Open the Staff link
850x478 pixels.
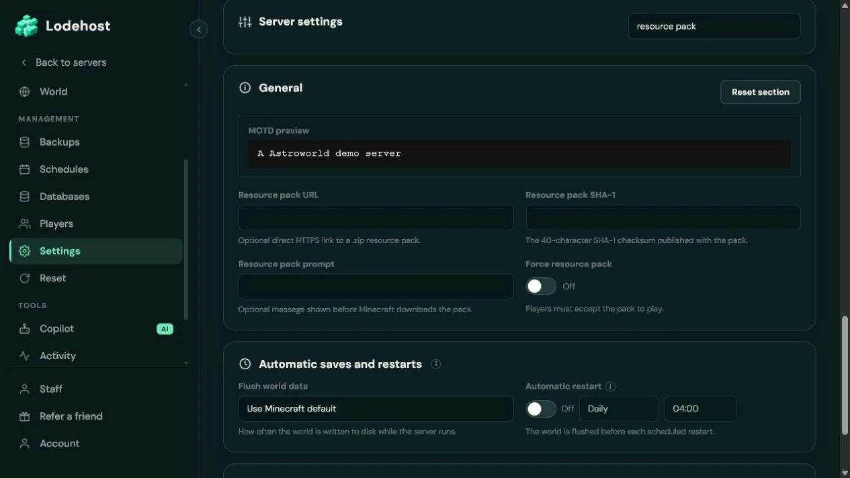96,389
